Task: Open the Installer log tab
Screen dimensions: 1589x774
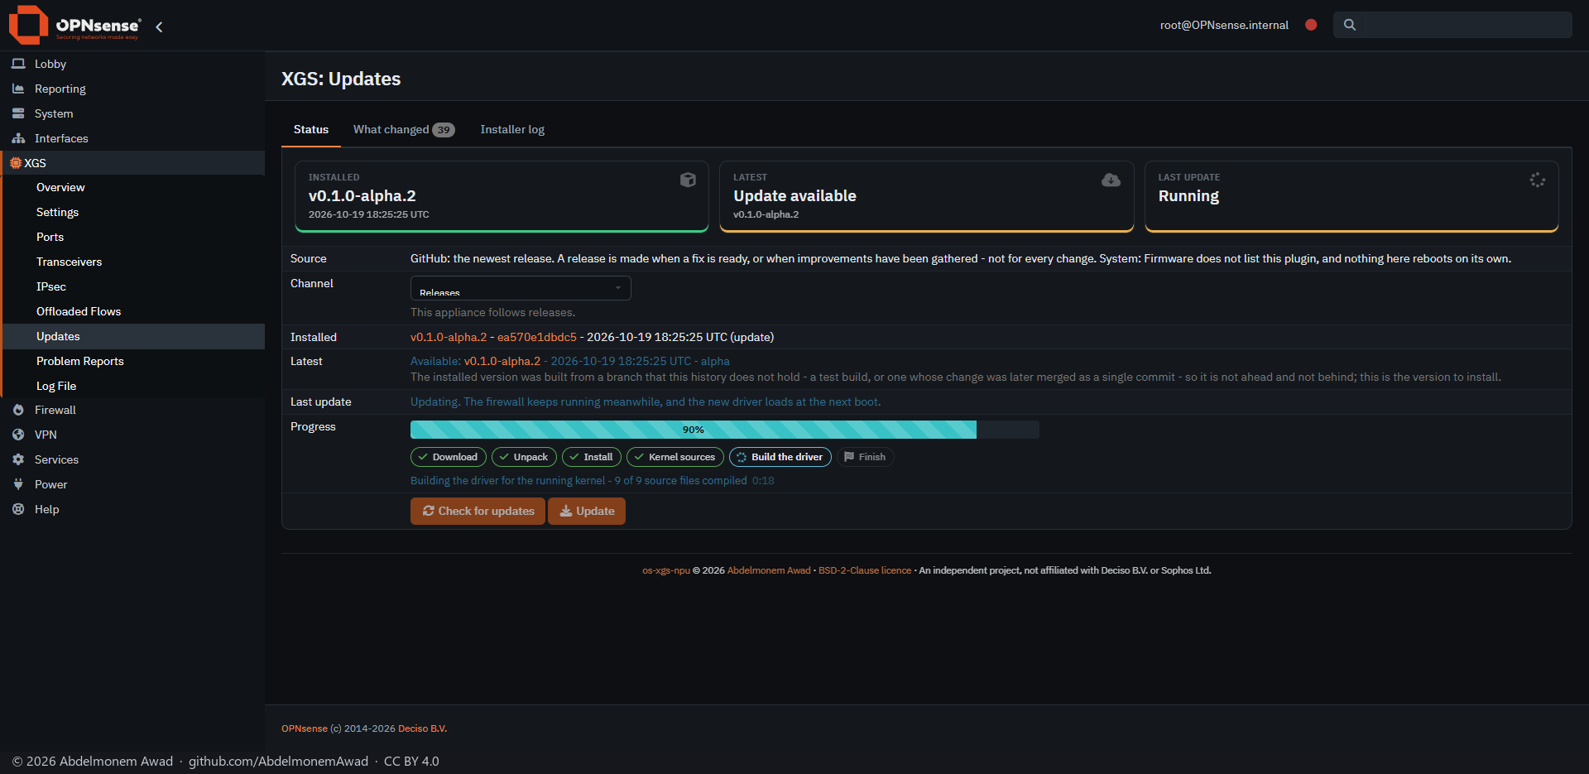Action: pyautogui.click(x=512, y=129)
